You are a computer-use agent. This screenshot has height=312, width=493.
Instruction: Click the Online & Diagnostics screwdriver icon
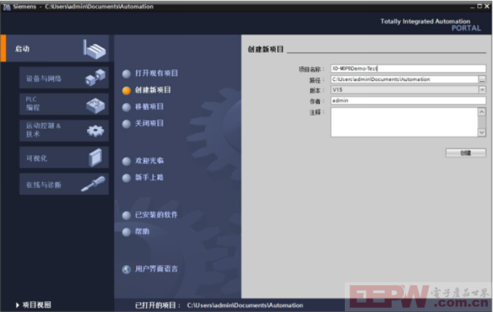click(93, 184)
